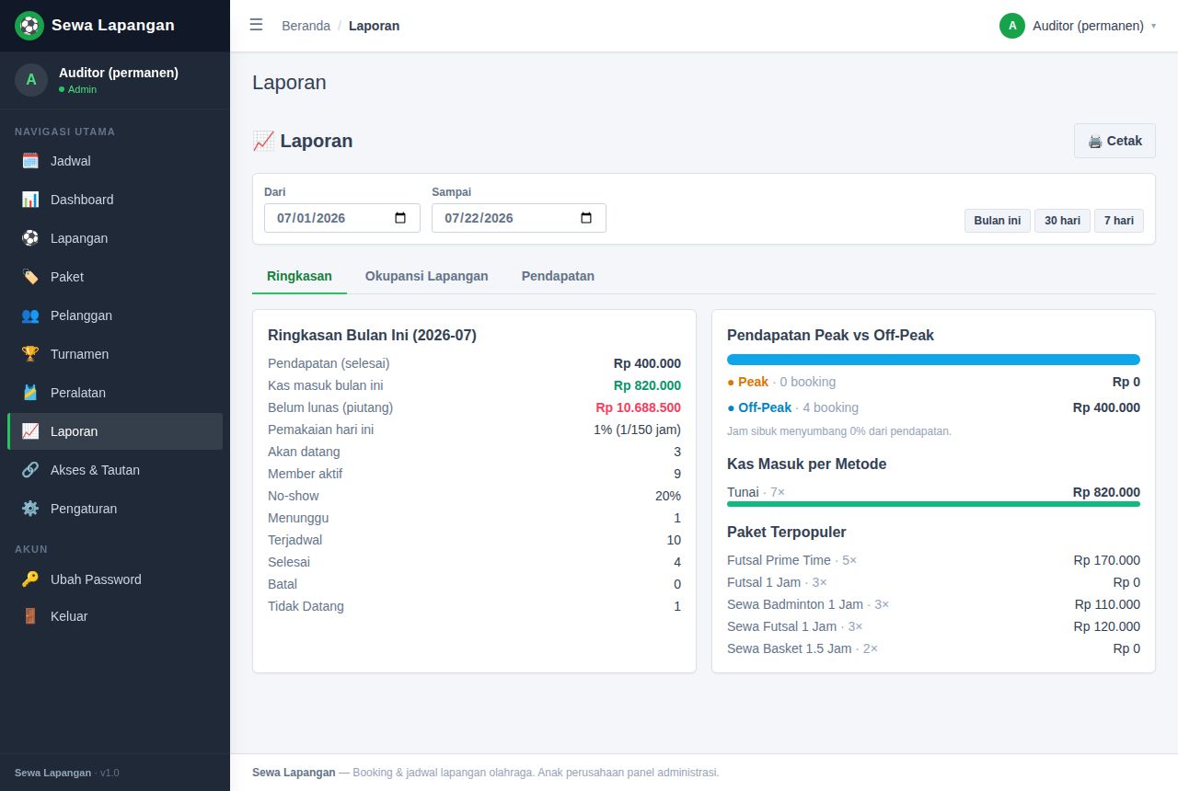Select the Bulan ini range button

998,221
